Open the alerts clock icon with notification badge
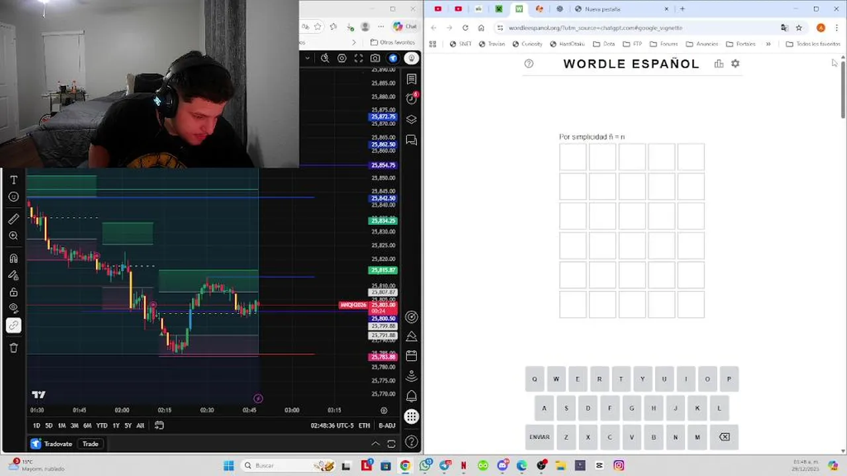This screenshot has width=847, height=476. [x=412, y=99]
